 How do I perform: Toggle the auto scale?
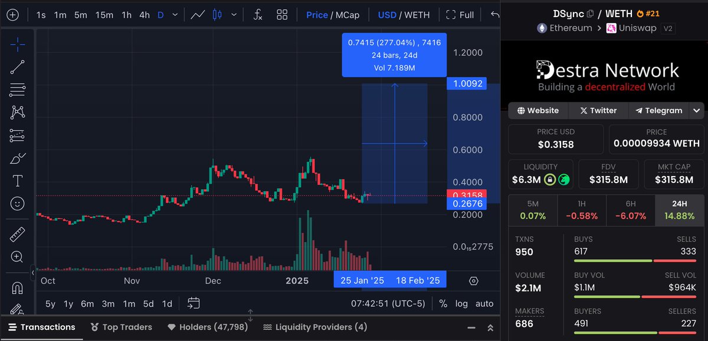(484, 304)
